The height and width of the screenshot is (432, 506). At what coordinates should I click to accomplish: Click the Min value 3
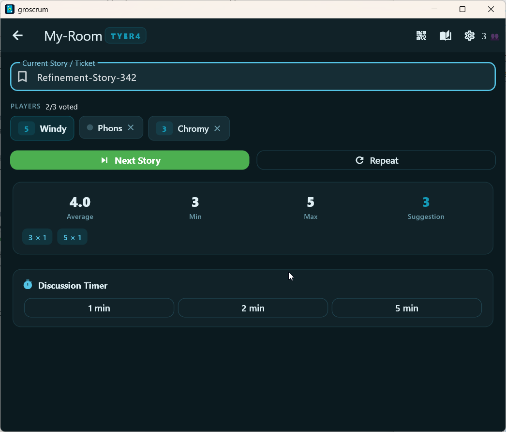(195, 202)
